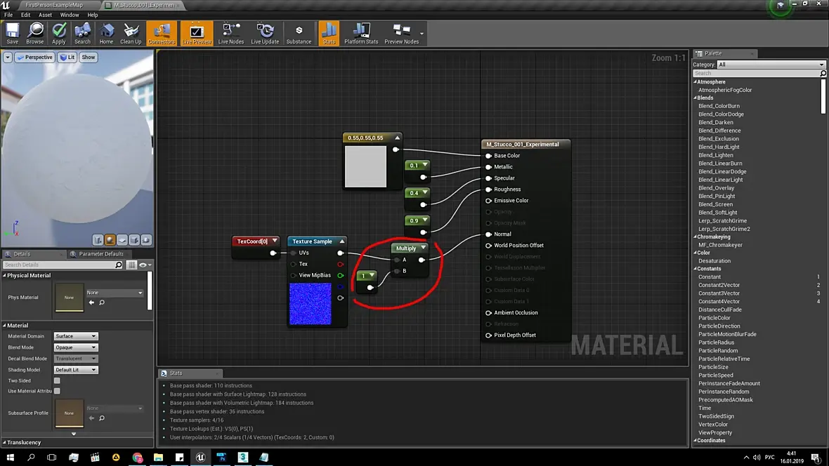Open the Asset menu
This screenshot has width=829, height=466.
pos(45,15)
